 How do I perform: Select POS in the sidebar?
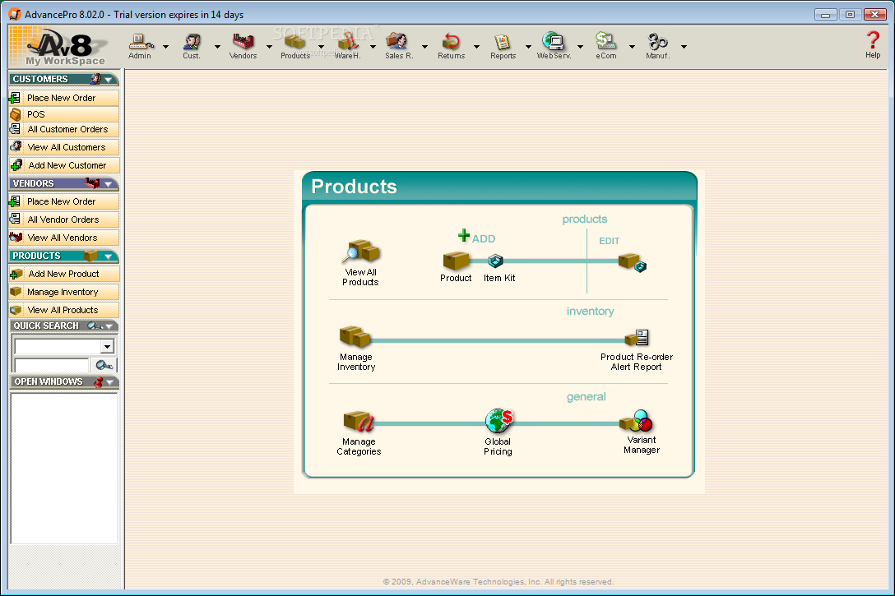pyautogui.click(x=64, y=114)
